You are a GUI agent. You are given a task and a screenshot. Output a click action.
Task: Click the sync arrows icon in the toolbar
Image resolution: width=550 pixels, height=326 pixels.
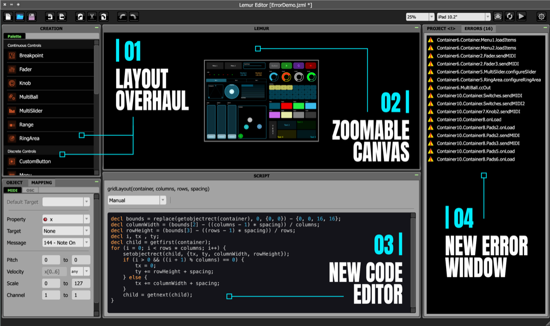pyautogui.click(x=509, y=16)
